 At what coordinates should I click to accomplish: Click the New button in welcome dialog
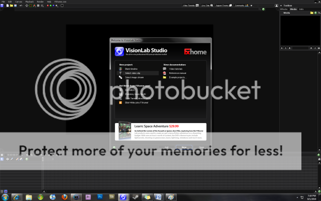(184, 147)
